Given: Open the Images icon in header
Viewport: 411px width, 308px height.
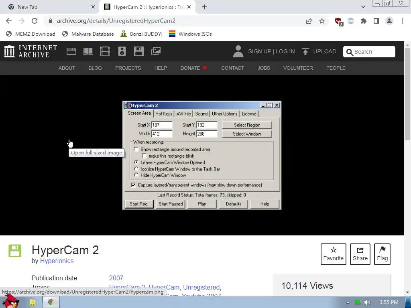Looking at the screenshot, I should [x=156, y=51].
